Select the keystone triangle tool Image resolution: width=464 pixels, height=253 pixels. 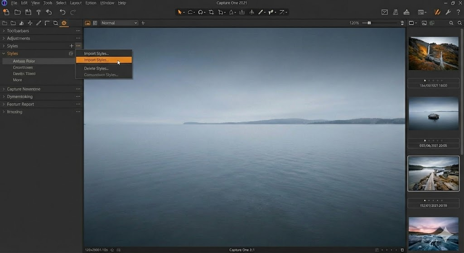[232, 12]
